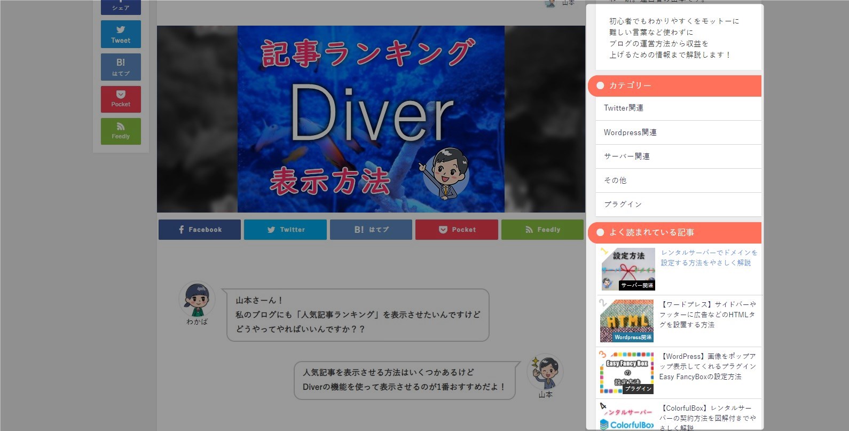The height and width of the screenshot is (431, 849).
Task: Open the Twitter関連 category
Action: point(623,108)
